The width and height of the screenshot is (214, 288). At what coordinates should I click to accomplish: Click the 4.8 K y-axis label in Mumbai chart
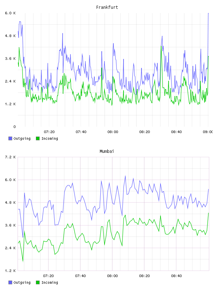pos(11,203)
